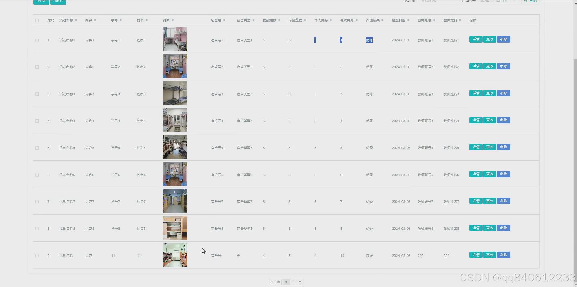Open cover image of row 活动名称3
Viewport: 577px width, 287px height.
[x=175, y=93]
